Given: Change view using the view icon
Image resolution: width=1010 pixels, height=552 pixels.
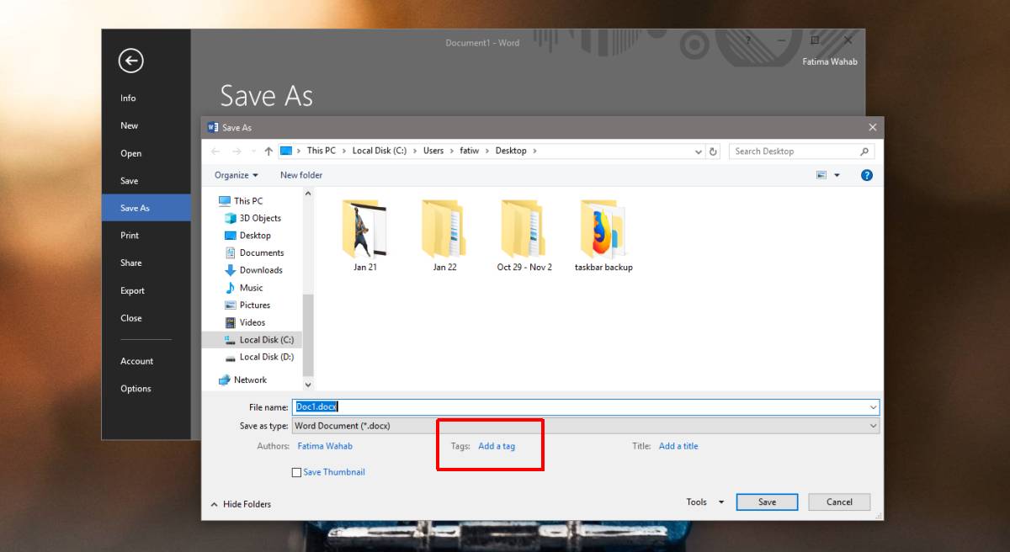Looking at the screenshot, I should [x=821, y=175].
